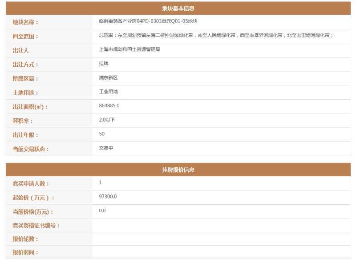Select the 四至范围 label
Image resolution: width=356 pixels, height=263 pixels.
tap(25, 36)
